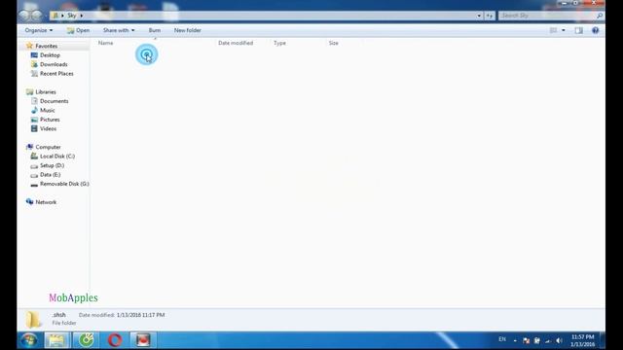Select Libraries in the navigation pane
This screenshot has height=350, width=623.
click(46, 92)
